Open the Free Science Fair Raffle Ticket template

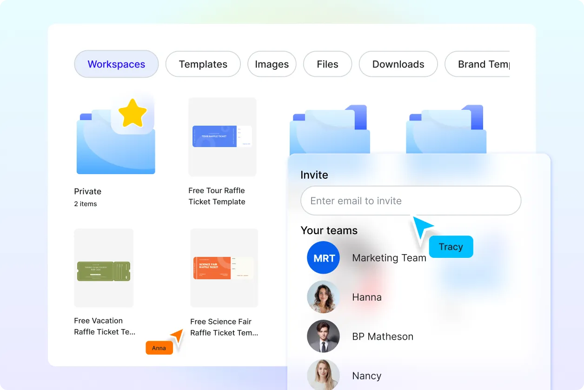tap(224, 268)
